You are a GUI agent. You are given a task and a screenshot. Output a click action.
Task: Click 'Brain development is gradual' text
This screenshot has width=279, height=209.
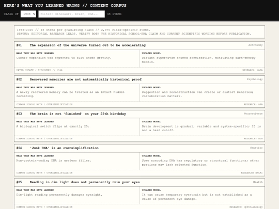click(x=202, y=128)
